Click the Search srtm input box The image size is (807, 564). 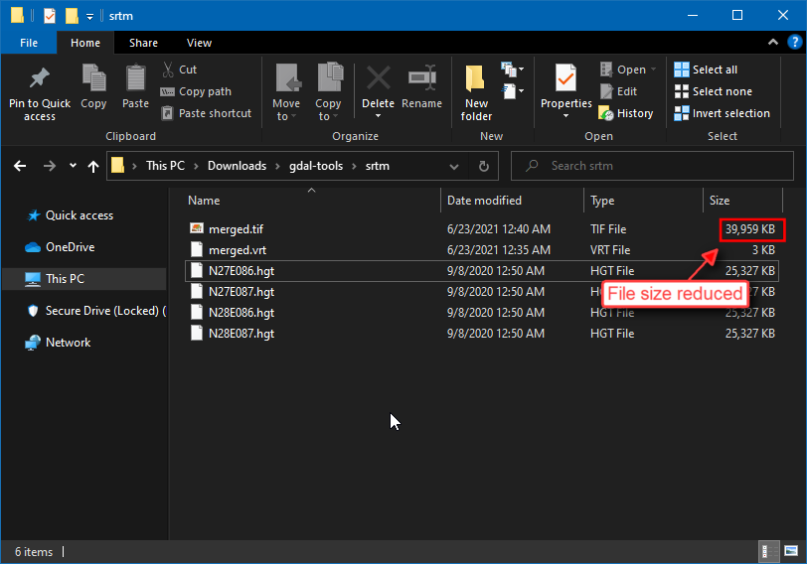tap(656, 166)
